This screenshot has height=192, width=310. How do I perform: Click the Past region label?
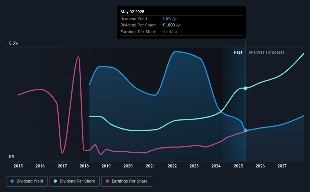(238, 52)
